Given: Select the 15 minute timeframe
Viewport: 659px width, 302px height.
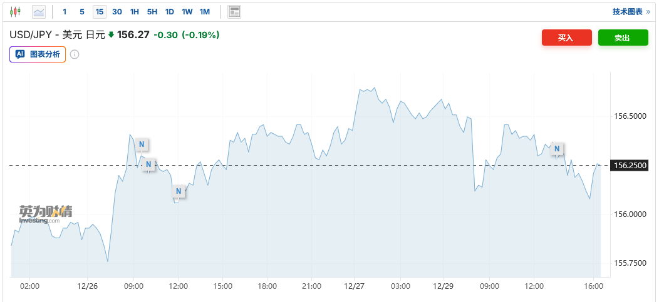Looking at the screenshot, I should click(x=100, y=11).
